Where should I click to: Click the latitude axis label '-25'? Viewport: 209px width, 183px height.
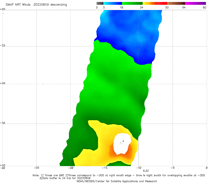click(x=3, y=45)
